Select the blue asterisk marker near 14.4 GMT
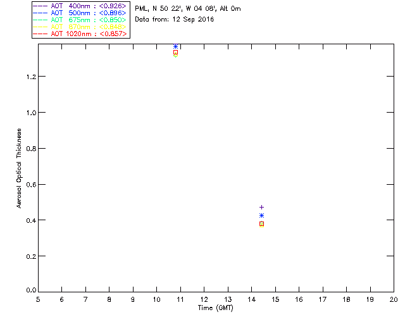This screenshot has height=324, width=405. click(x=261, y=216)
